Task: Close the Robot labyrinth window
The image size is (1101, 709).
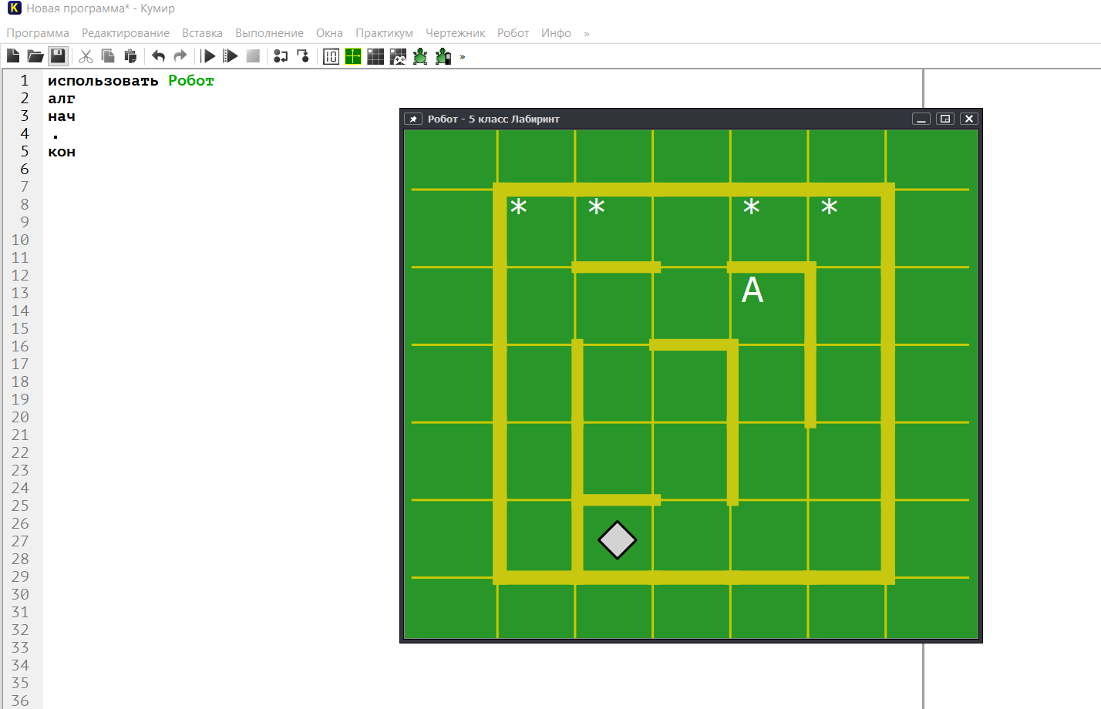Action: [969, 119]
